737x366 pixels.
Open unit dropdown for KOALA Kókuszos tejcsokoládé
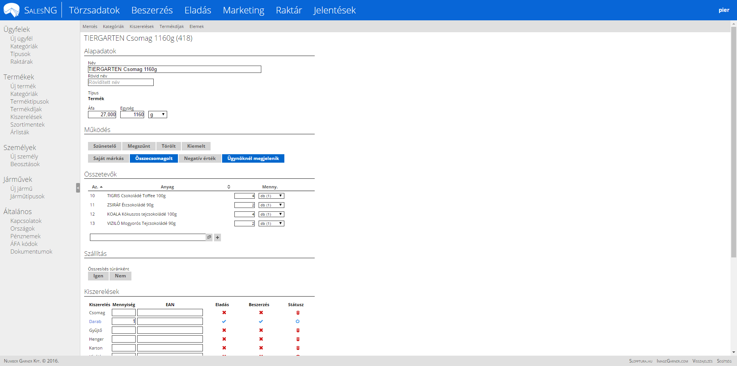coord(271,214)
